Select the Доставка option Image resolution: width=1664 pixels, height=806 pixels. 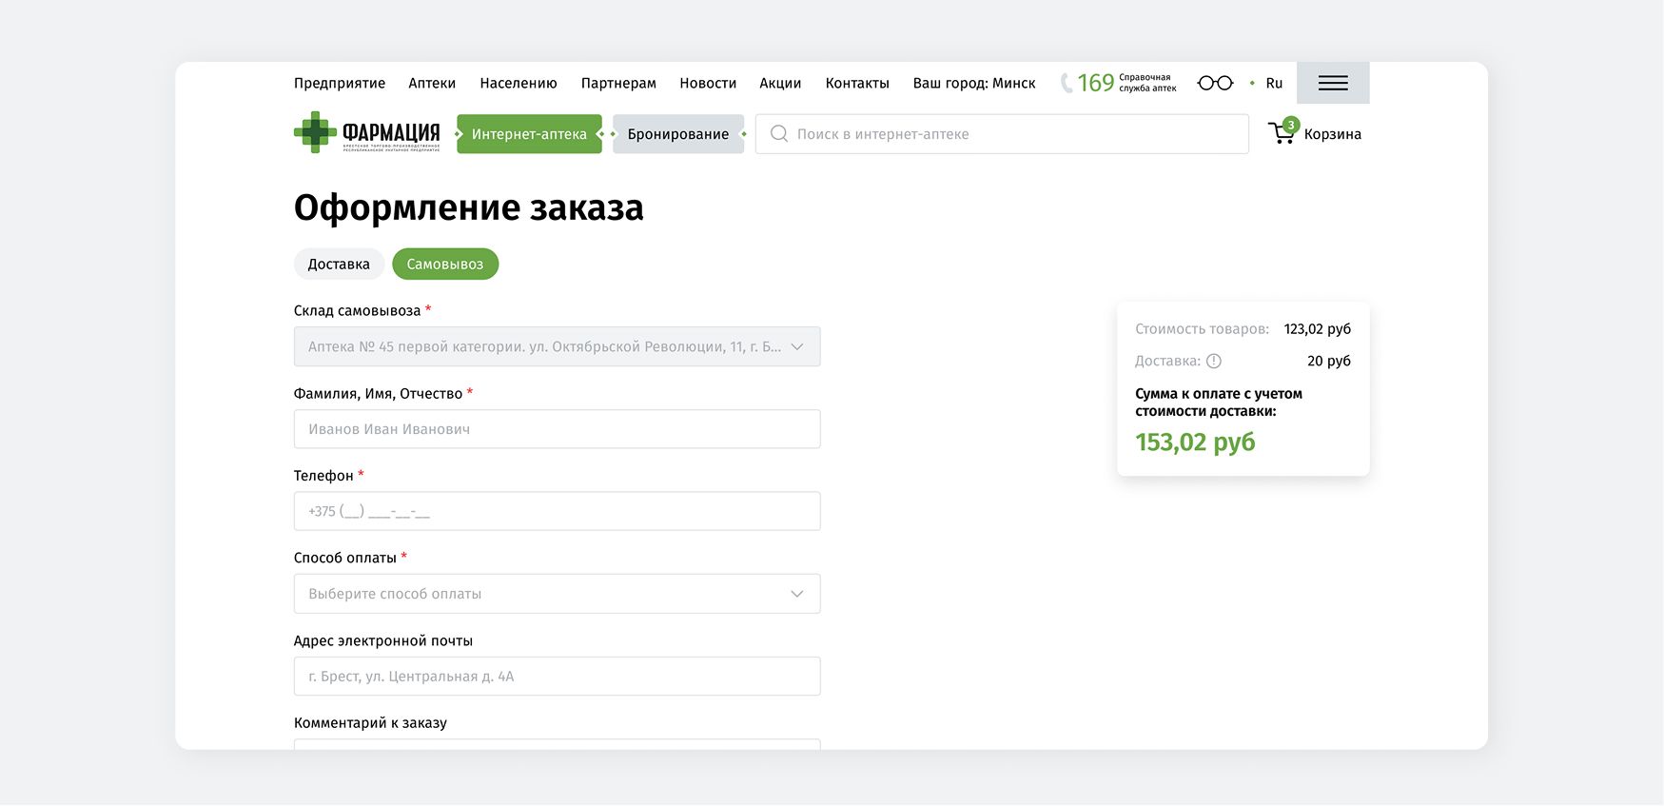pyautogui.click(x=339, y=264)
